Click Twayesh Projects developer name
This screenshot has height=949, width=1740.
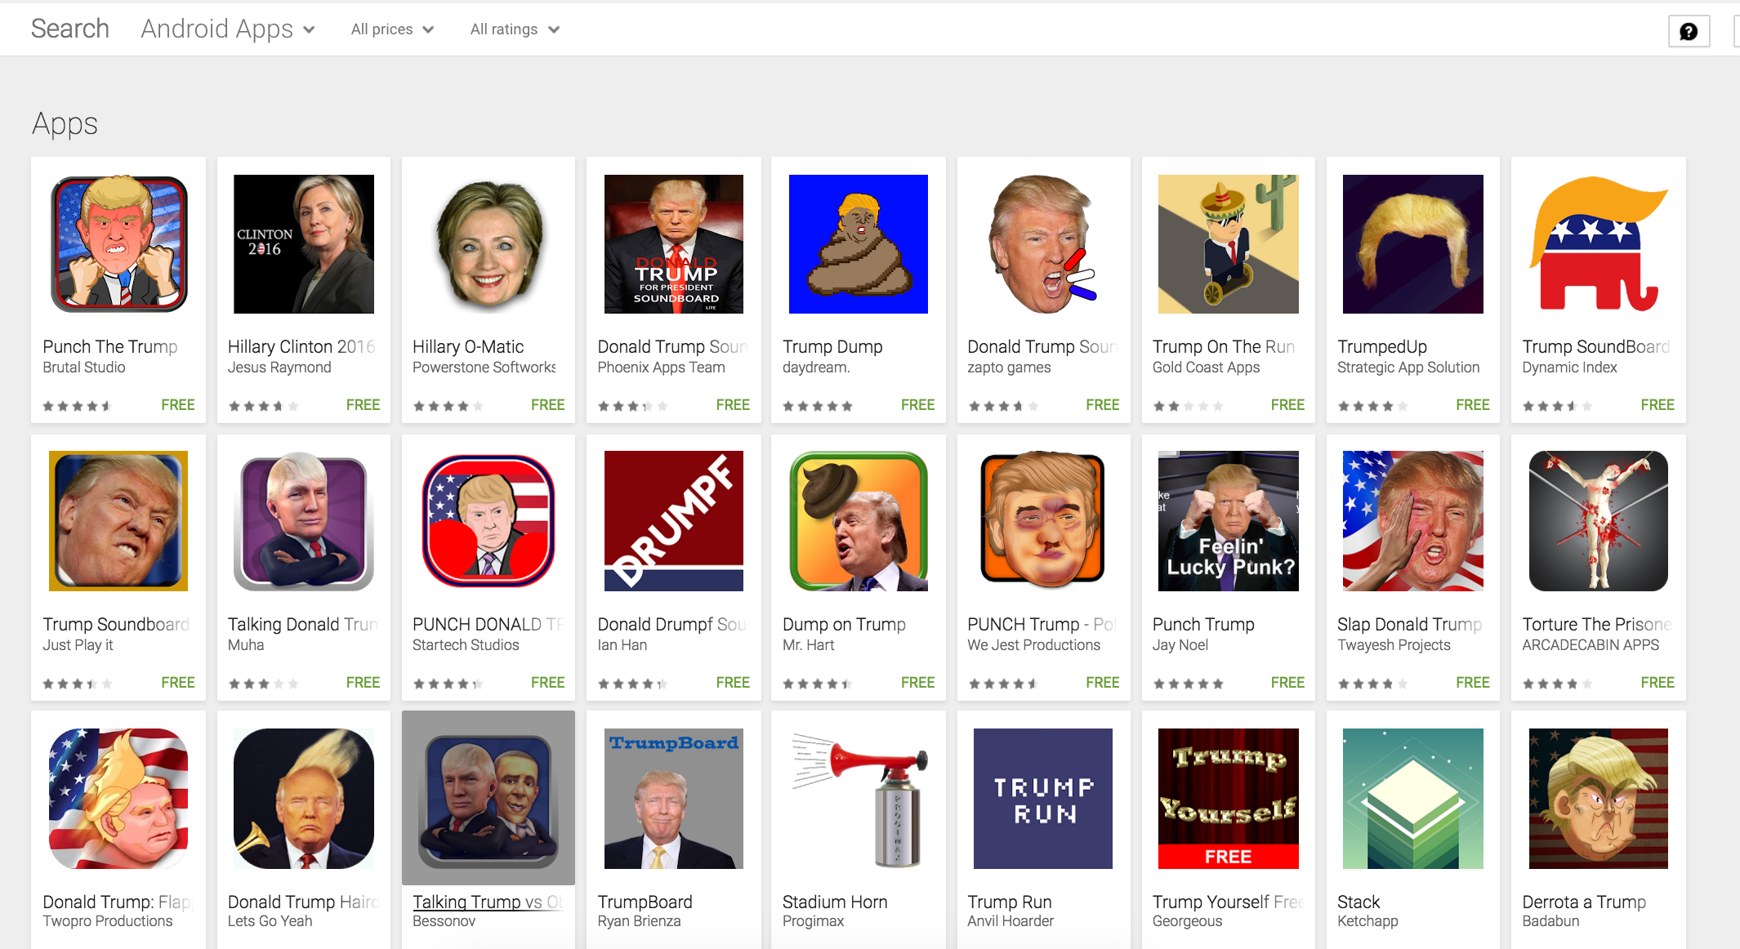point(1394,645)
